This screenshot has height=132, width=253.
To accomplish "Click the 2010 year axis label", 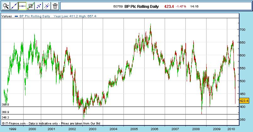I will pyautogui.click(x=231, y=129).
